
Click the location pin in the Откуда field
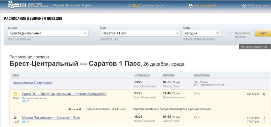(85, 33)
